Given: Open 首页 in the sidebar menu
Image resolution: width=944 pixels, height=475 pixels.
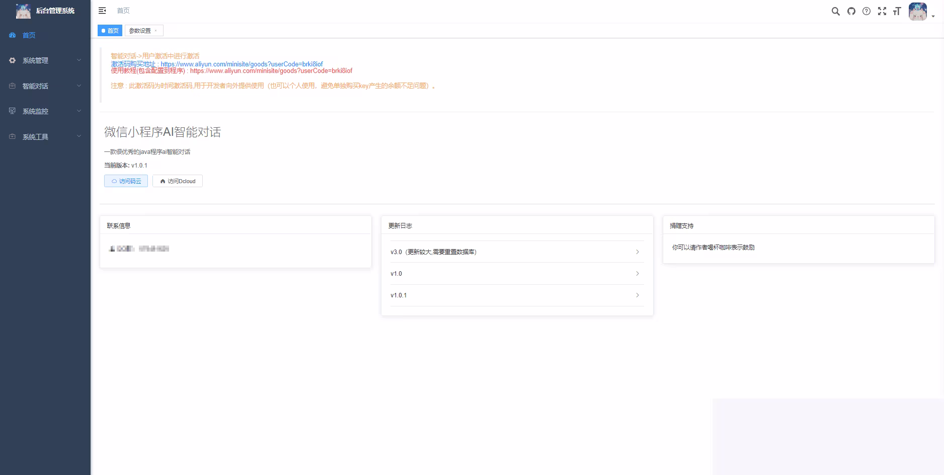Looking at the screenshot, I should pyautogui.click(x=45, y=35).
